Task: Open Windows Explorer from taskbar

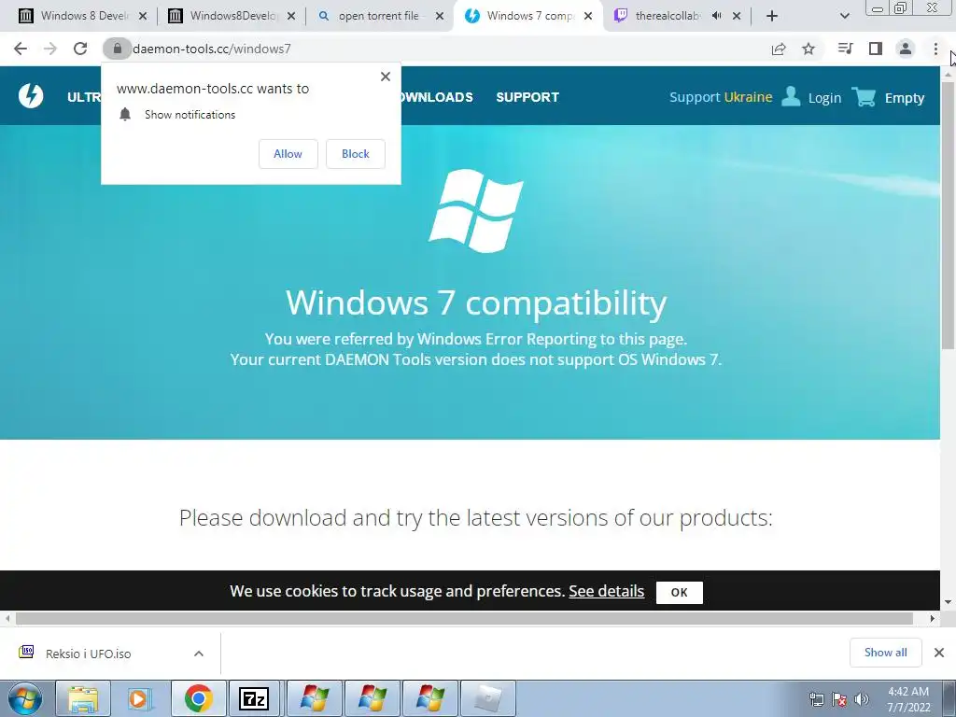Action: [x=83, y=698]
